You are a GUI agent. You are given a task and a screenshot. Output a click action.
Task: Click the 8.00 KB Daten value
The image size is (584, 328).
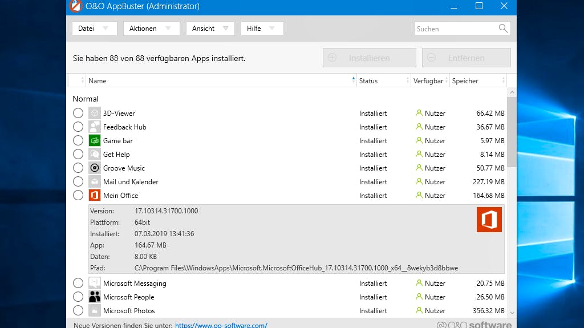(x=145, y=257)
